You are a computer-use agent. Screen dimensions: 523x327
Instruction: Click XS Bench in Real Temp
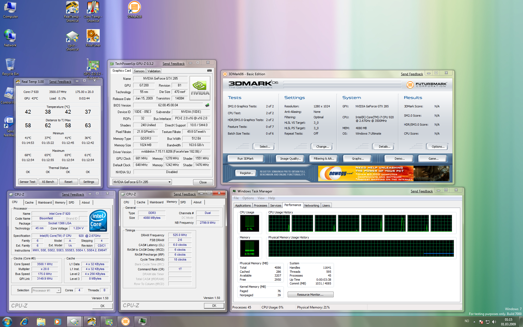[48, 182]
